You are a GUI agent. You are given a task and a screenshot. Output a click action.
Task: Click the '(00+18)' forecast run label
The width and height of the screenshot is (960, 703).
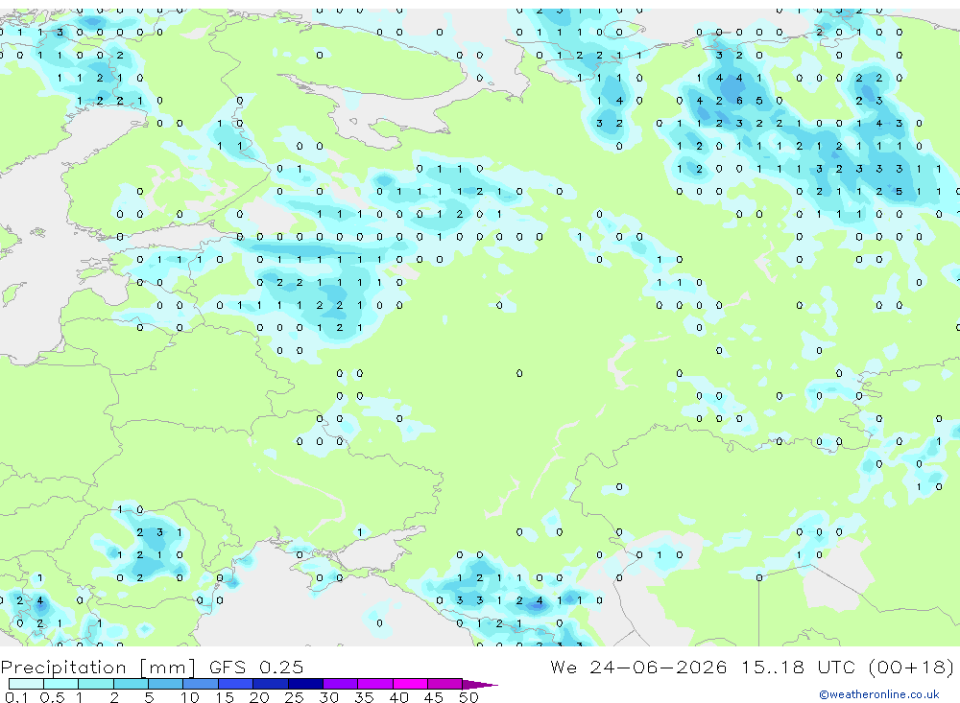pyautogui.click(x=912, y=667)
